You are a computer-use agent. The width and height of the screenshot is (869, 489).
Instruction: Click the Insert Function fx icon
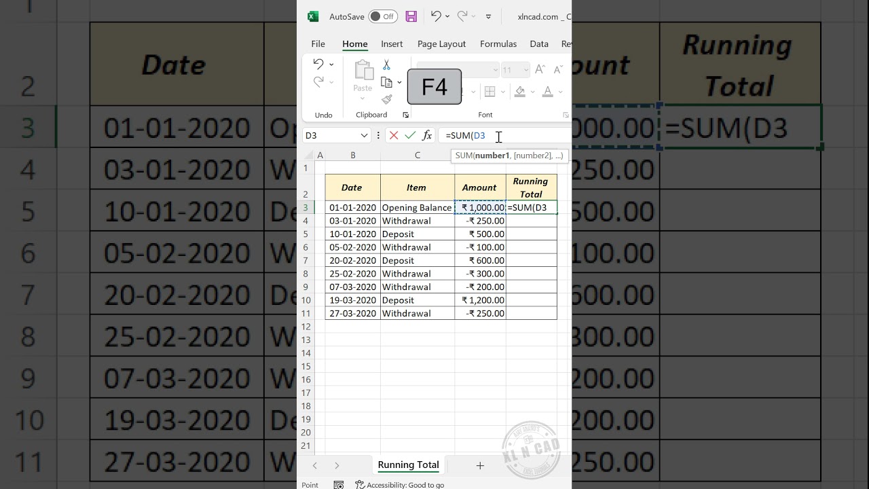pos(427,135)
